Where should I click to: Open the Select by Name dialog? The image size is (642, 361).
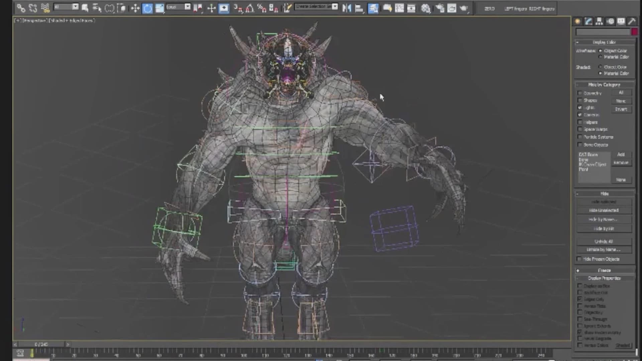pyautogui.click(x=97, y=9)
